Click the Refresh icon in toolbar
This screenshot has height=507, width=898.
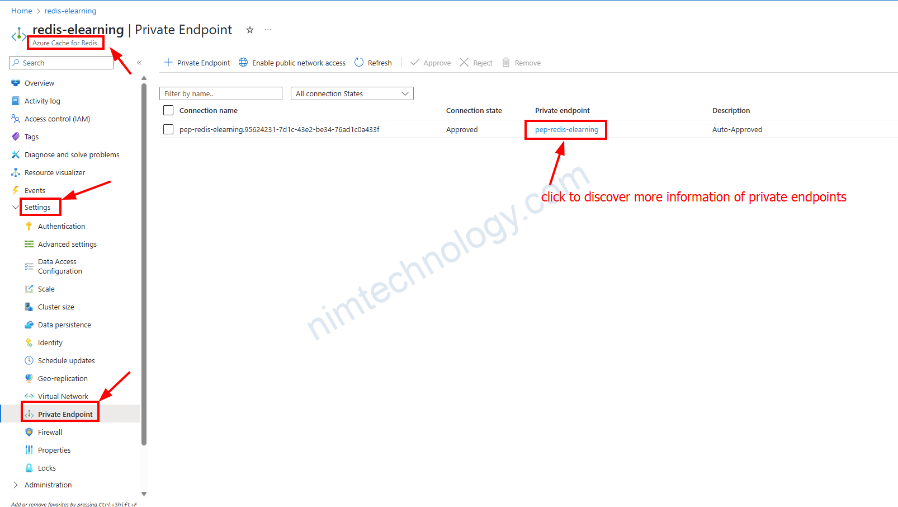[x=359, y=63]
